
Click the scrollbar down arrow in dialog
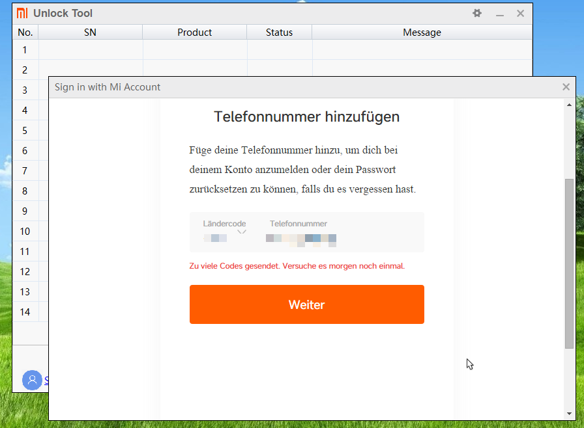click(569, 413)
